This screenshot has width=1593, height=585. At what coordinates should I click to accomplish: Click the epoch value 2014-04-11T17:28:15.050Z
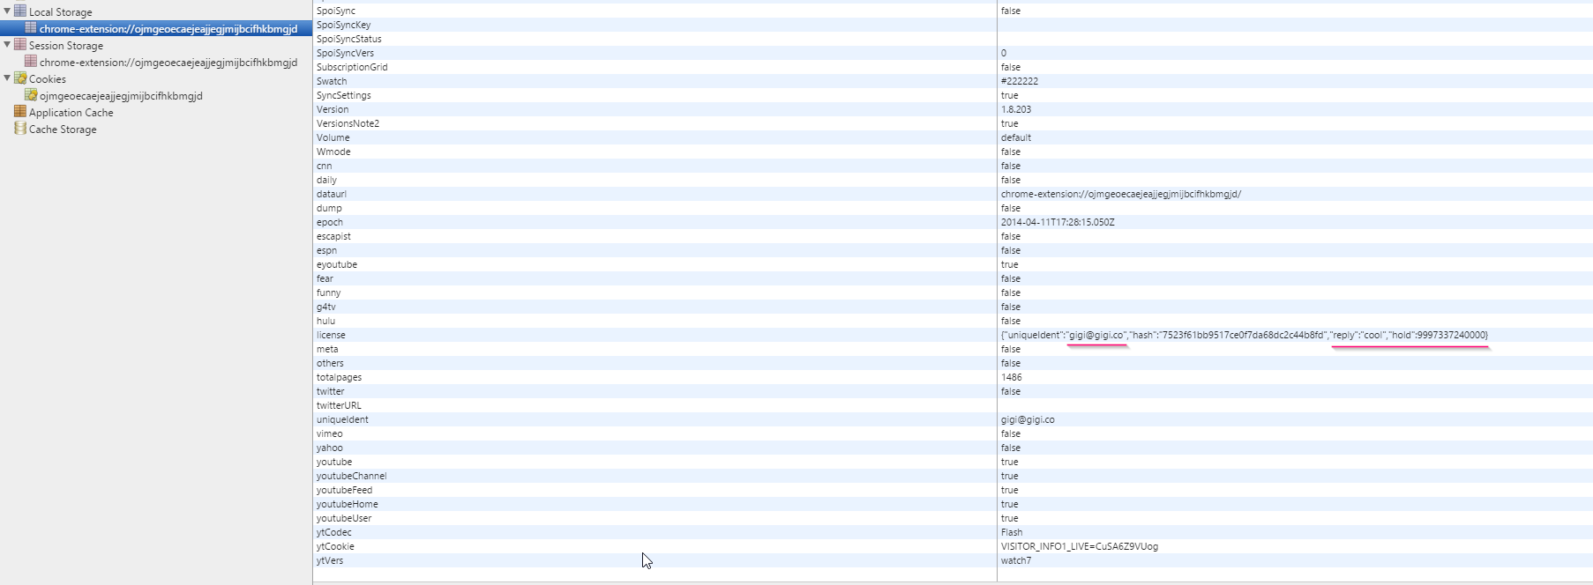pyautogui.click(x=1058, y=222)
